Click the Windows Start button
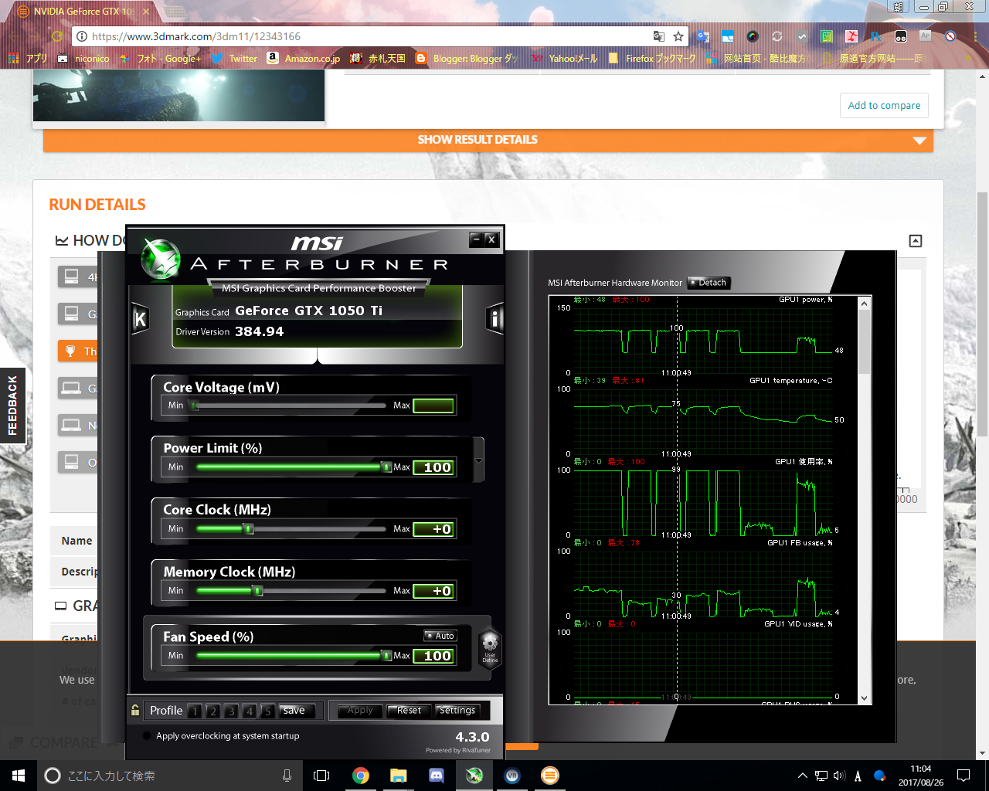This screenshot has width=989, height=791. 19,776
